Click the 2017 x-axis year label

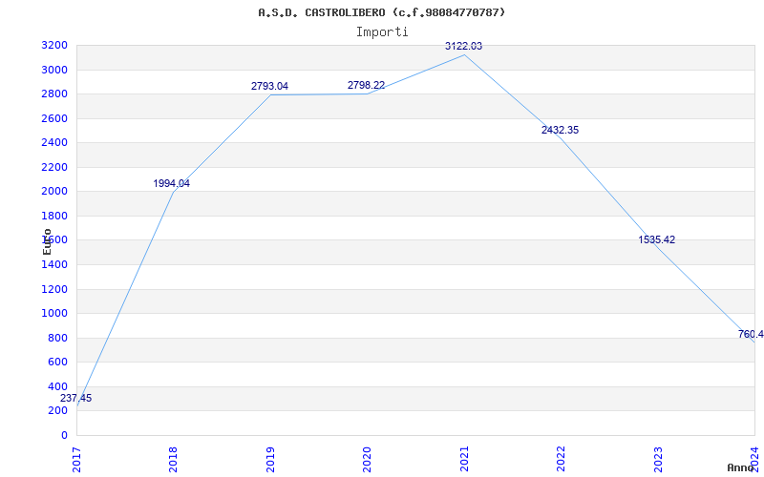tap(77, 460)
